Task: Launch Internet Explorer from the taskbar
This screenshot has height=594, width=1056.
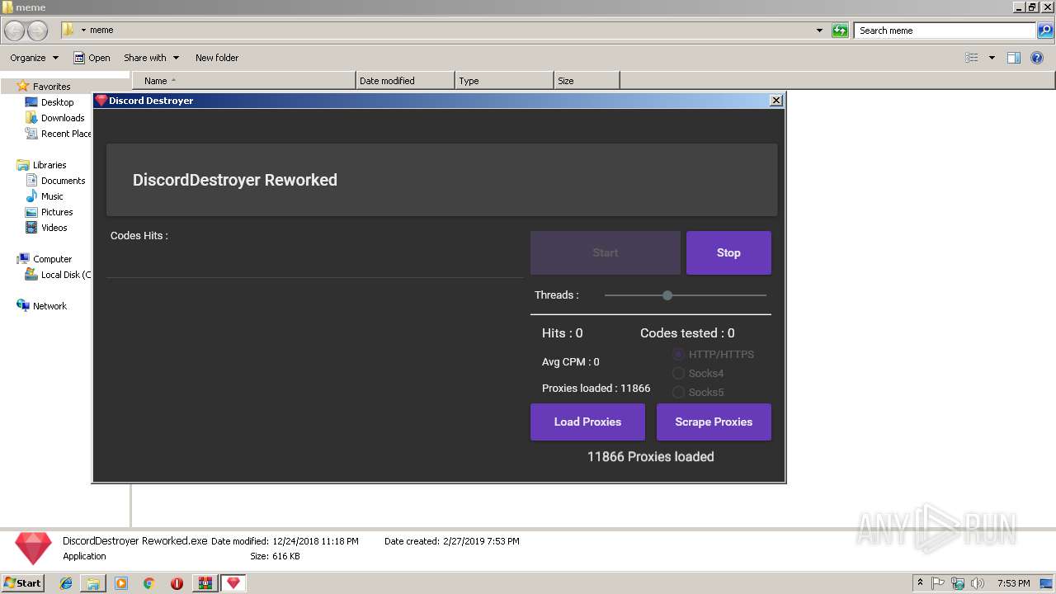Action: click(66, 583)
